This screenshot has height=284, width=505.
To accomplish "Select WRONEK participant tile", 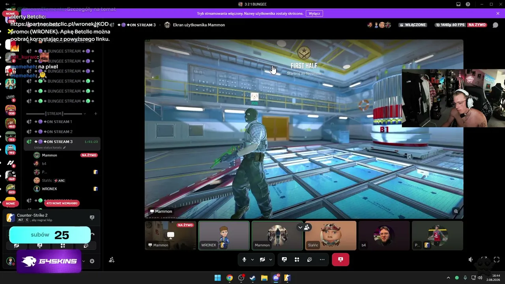I will [x=224, y=235].
